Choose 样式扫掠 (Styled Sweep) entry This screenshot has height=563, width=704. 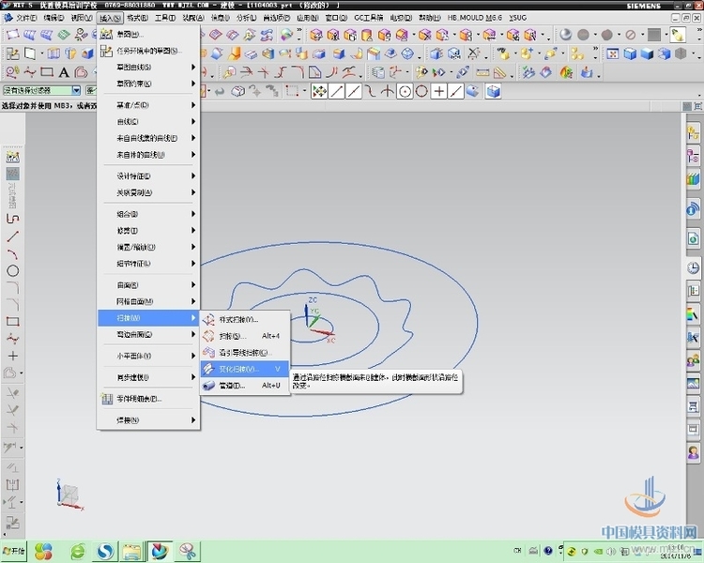245,320
